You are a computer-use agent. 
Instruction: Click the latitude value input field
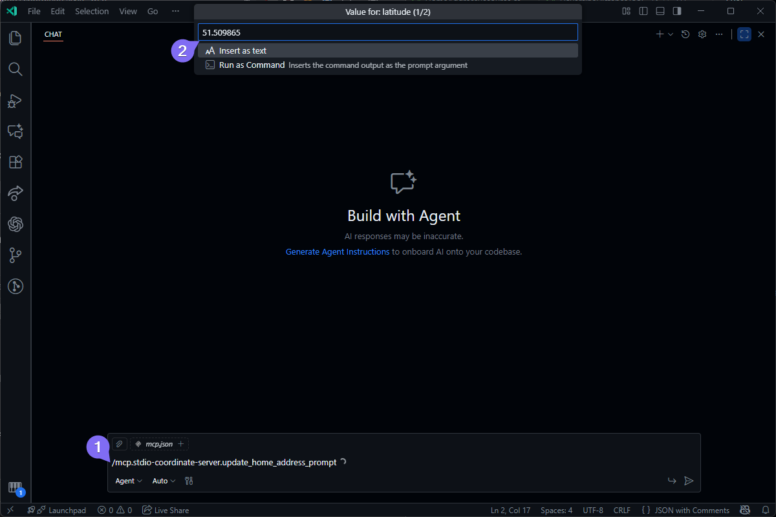tap(388, 32)
